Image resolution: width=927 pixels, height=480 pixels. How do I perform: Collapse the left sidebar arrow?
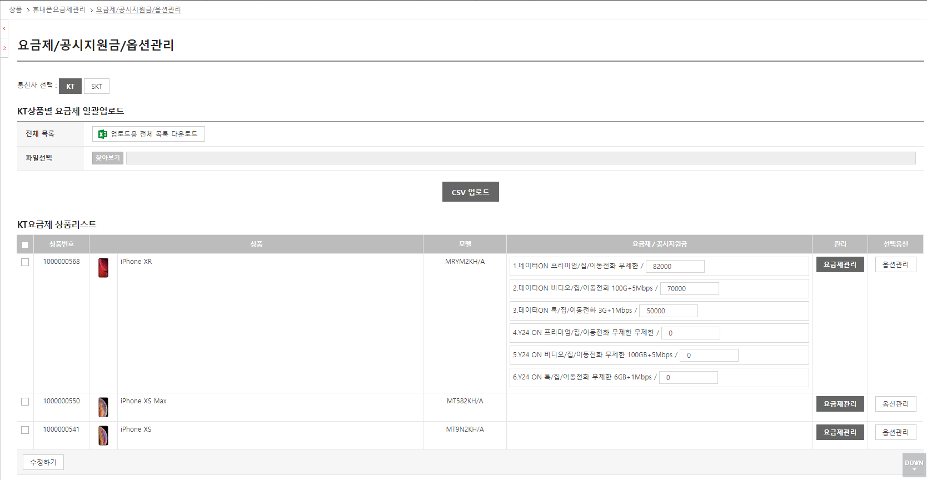4,28
